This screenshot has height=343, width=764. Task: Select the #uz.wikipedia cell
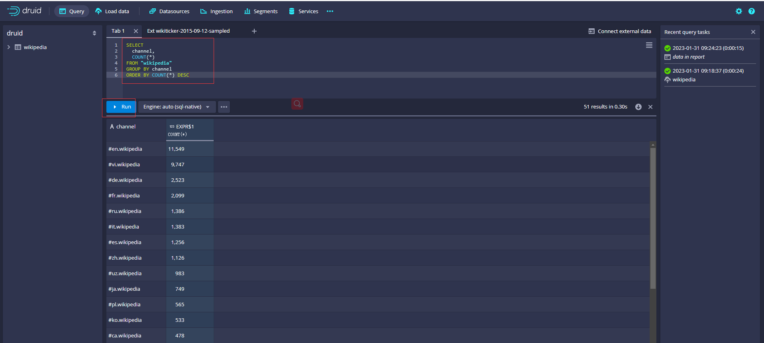136,273
